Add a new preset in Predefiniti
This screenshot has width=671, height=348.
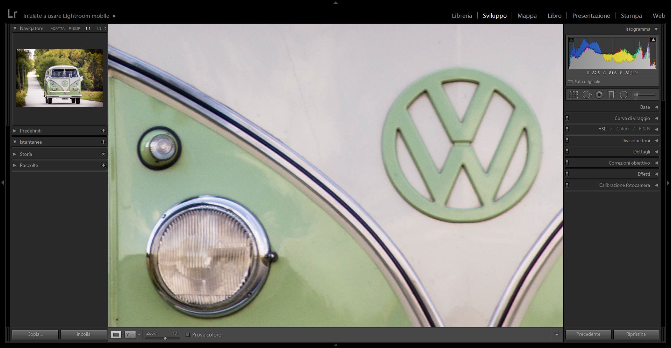click(103, 131)
